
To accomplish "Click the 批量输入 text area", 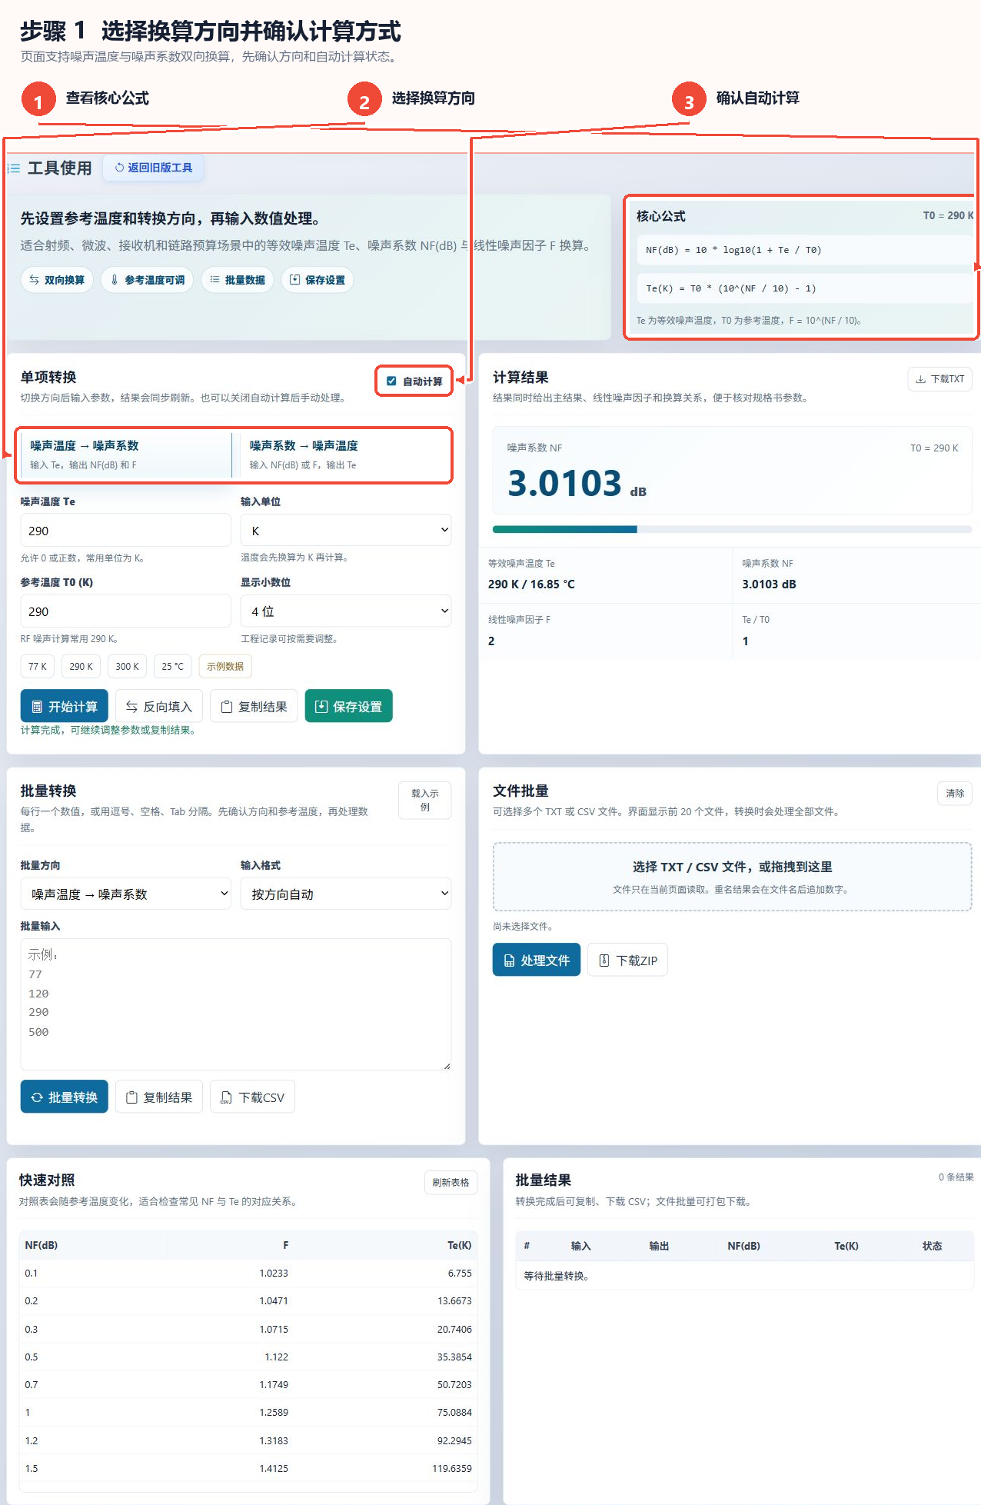I will 236,1004.
